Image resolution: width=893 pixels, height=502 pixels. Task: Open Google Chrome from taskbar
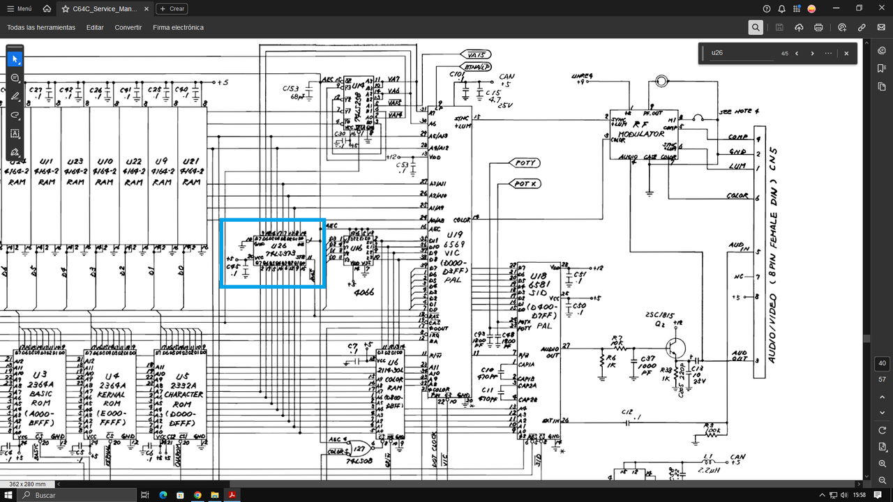[198, 494]
